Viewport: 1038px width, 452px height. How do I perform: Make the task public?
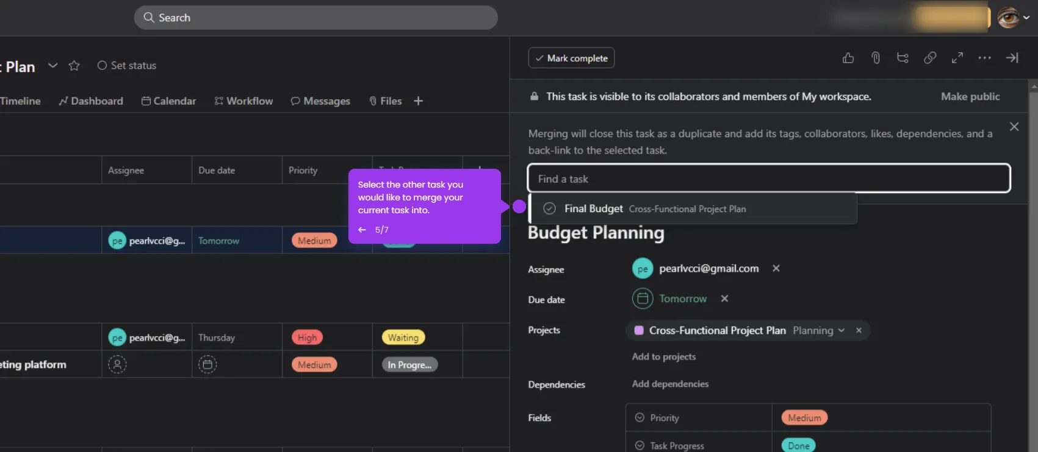pyautogui.click(x=970, y=96)
